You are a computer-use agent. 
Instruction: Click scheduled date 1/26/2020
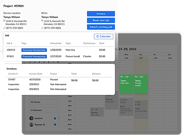[x=56, y=50]
